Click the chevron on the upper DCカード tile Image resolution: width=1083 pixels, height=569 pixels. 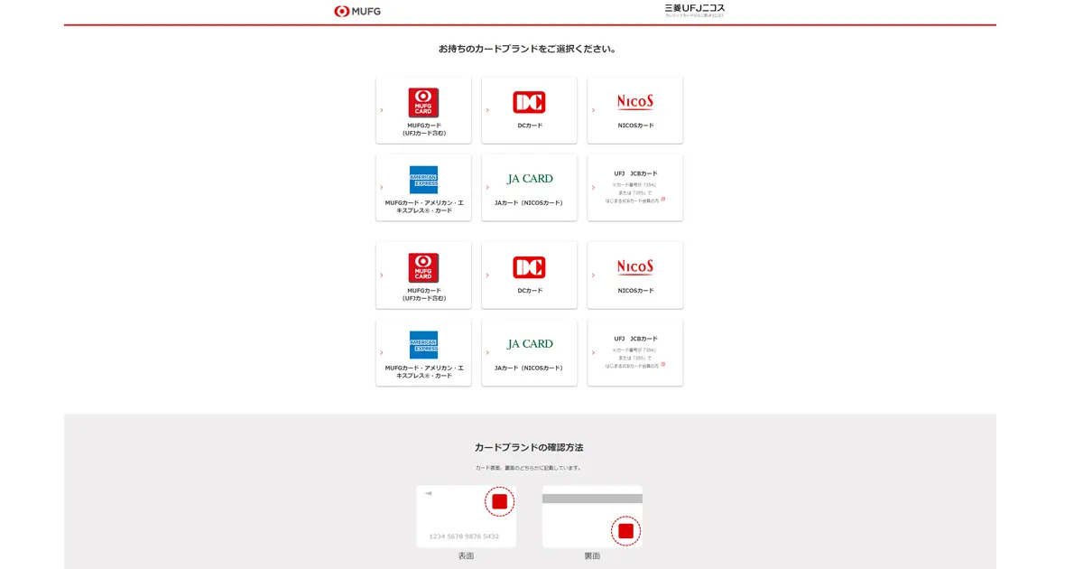pyautogui.click(x=487, y=110)
